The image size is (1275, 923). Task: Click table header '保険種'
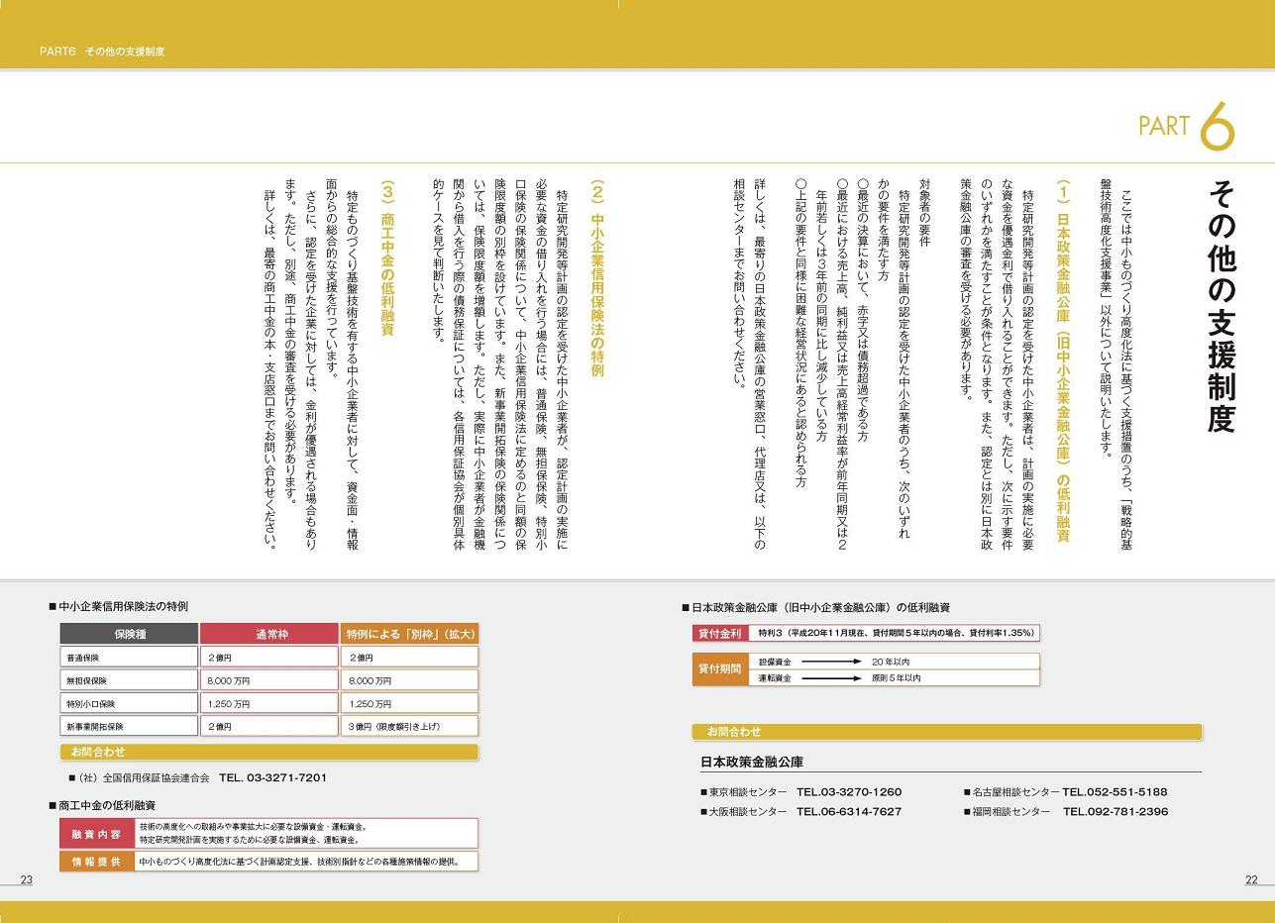(130, 634)
